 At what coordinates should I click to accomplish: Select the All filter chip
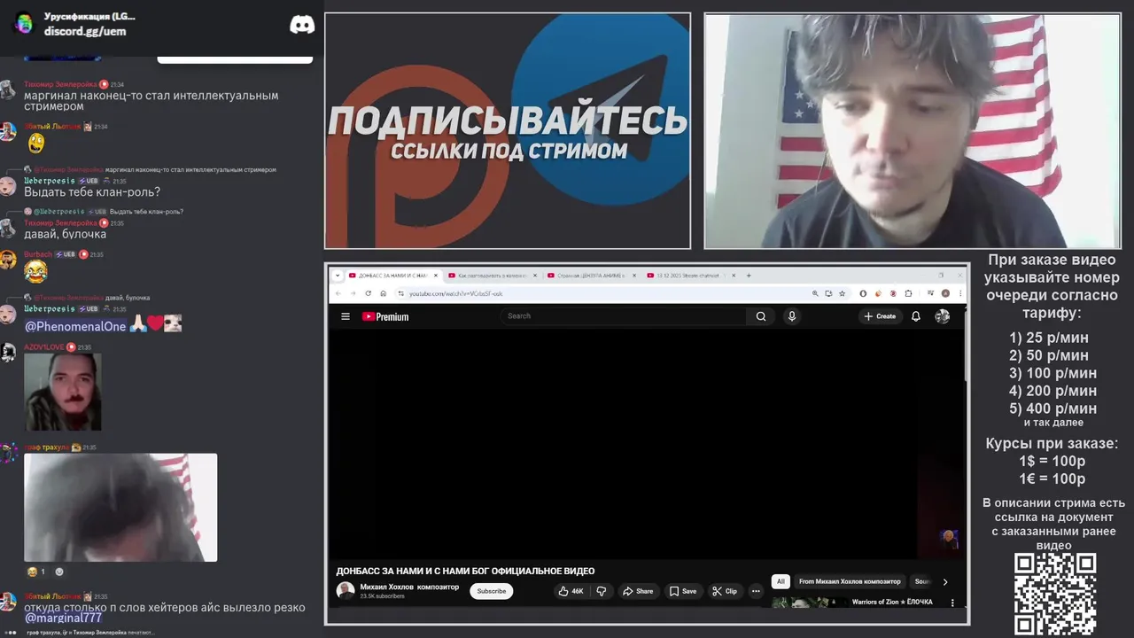pos(781,581)
